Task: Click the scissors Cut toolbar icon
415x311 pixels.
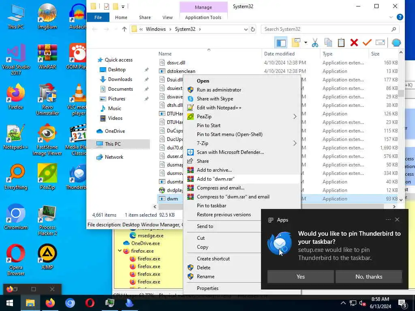Action: (x=314, y=43)
